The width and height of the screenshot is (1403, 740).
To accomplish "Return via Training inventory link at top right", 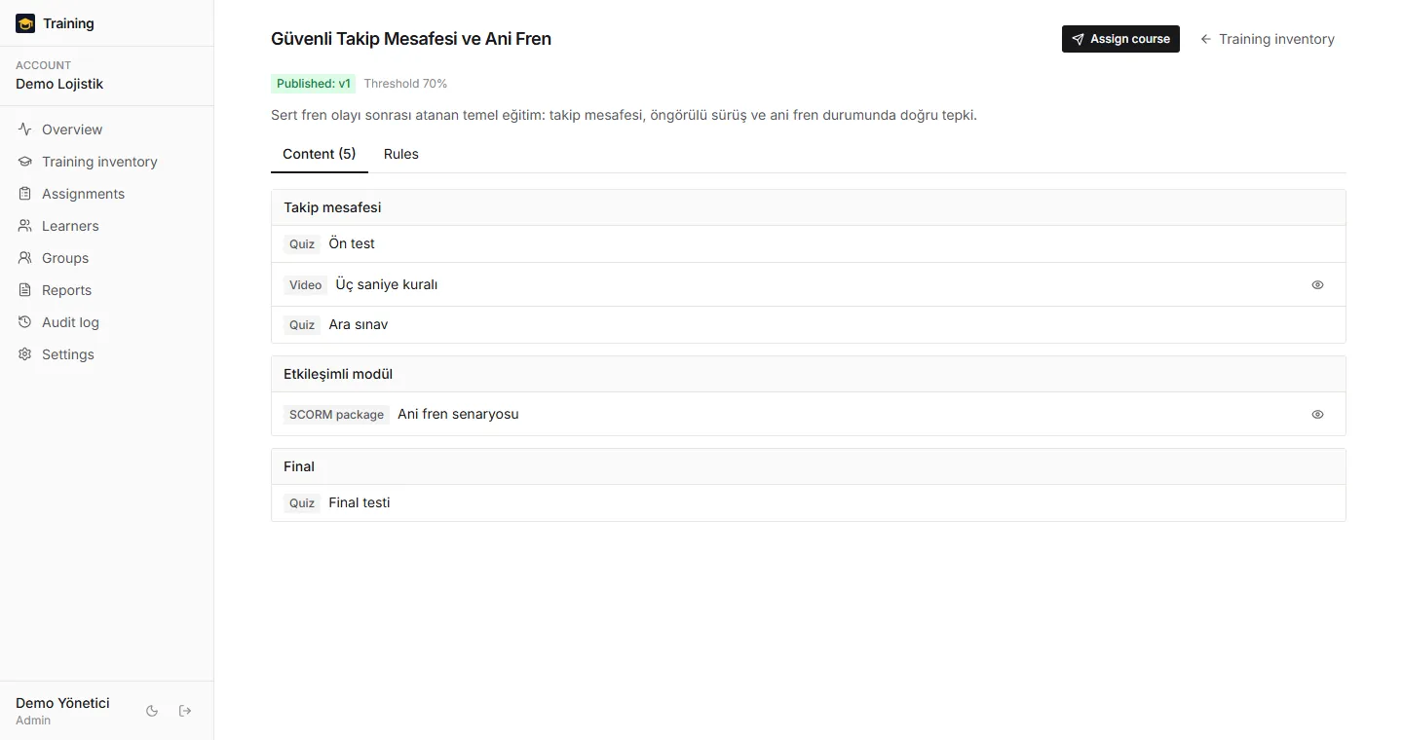I will click(1268, 39).
